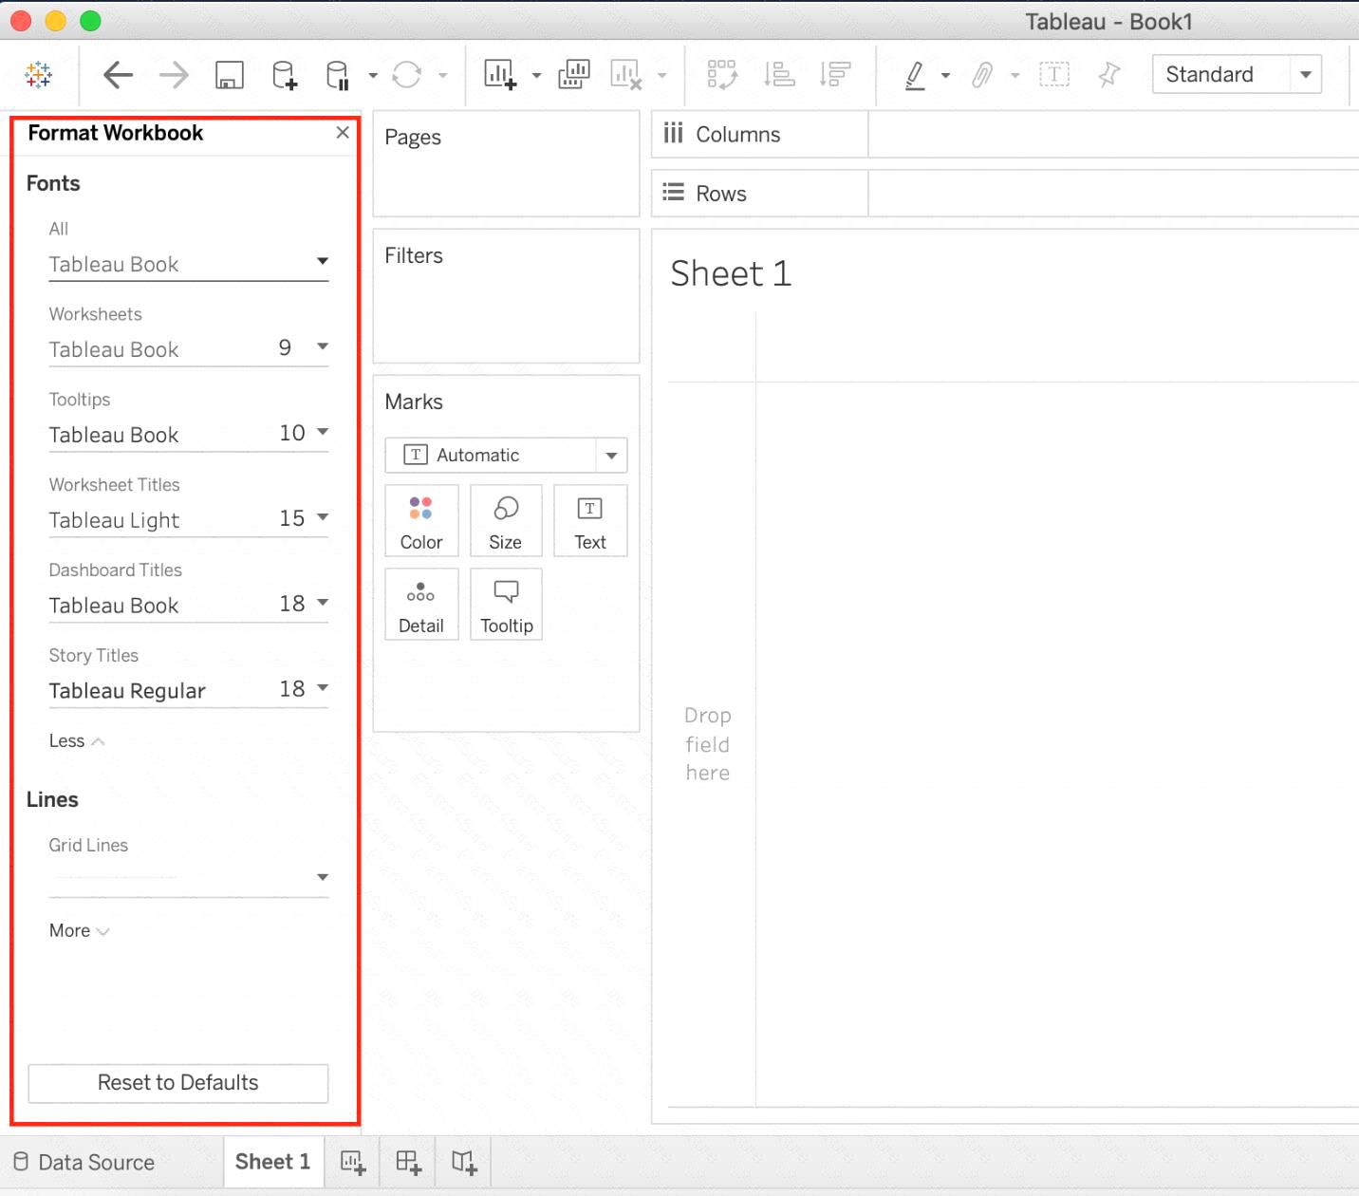This screenshot has width=1359, height=1196.
Task: Open the Marks type Automatic dropdown
Action: pyautogui.click(x=506, y=455)
